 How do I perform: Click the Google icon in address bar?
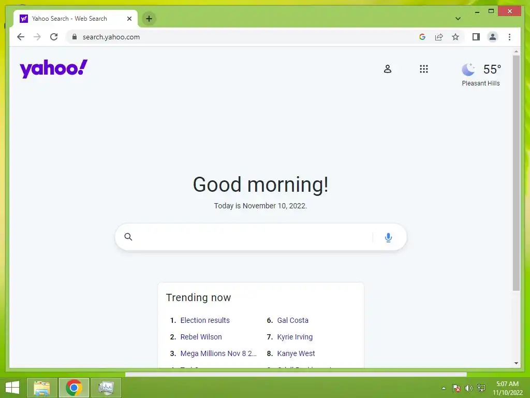coord(422,37)
